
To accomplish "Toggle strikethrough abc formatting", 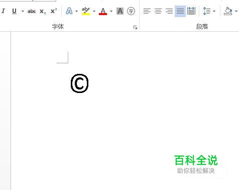I will point(32,11).
